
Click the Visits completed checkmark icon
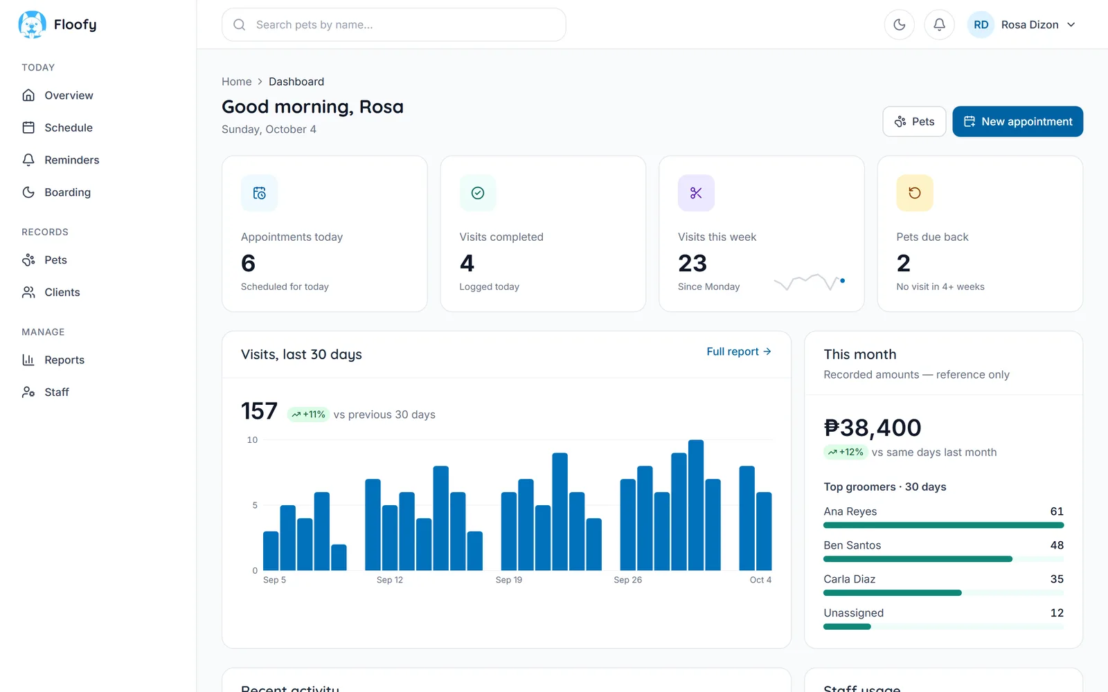[478, 193]
